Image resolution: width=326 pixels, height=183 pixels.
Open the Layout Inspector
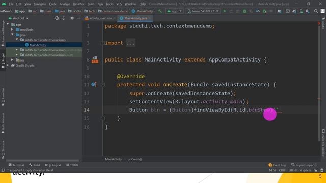coord(305,165)
